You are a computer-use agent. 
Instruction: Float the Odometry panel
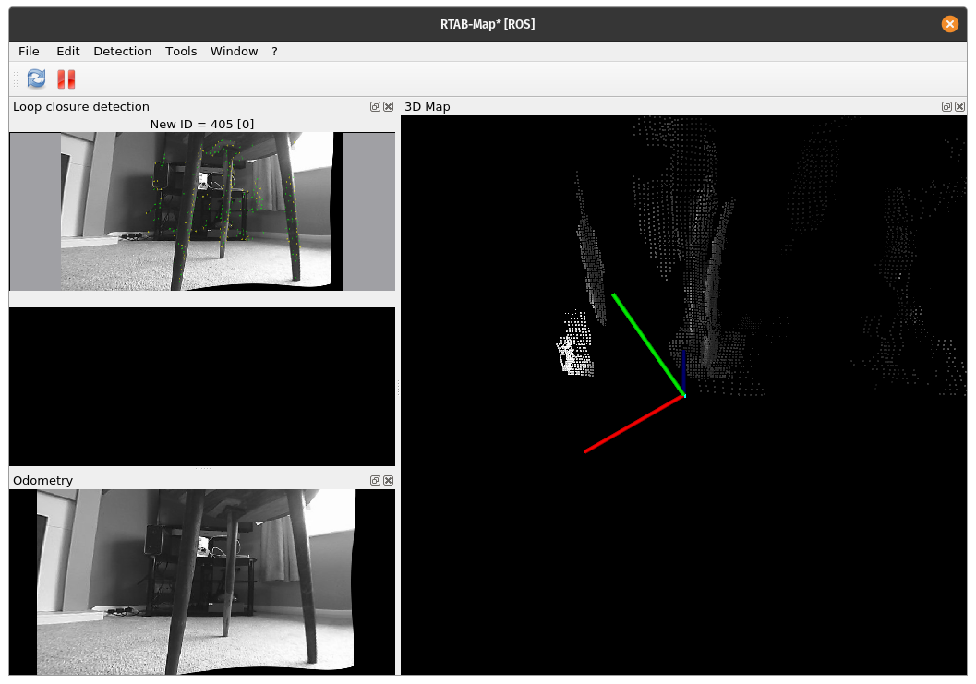(x=376, y=481)
